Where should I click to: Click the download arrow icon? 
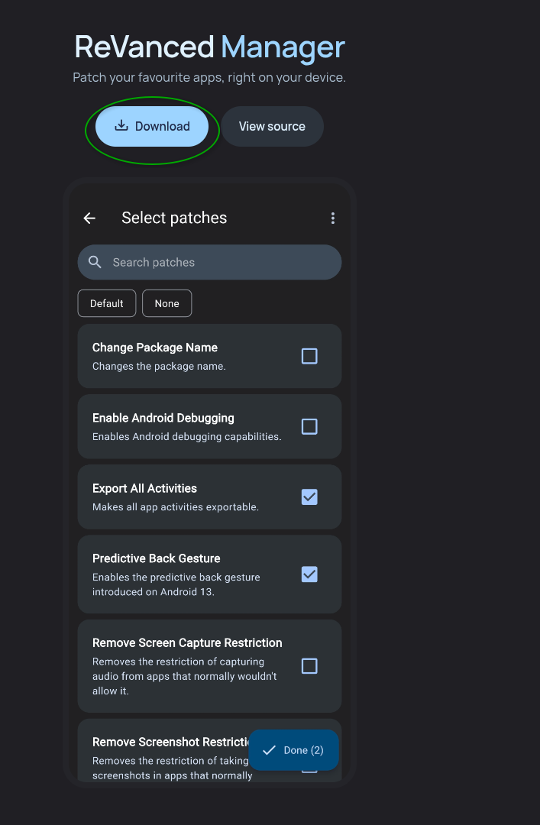[x=121, y=126]
